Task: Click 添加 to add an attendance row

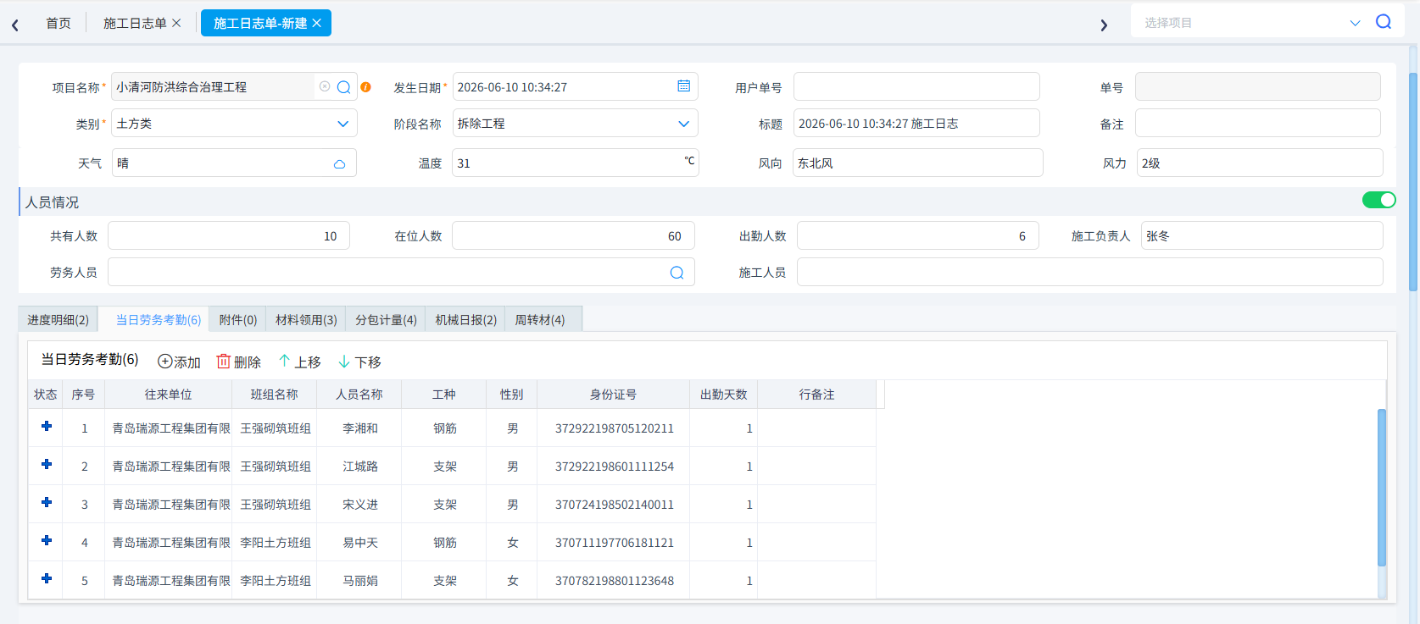Action: pos(179,362)
